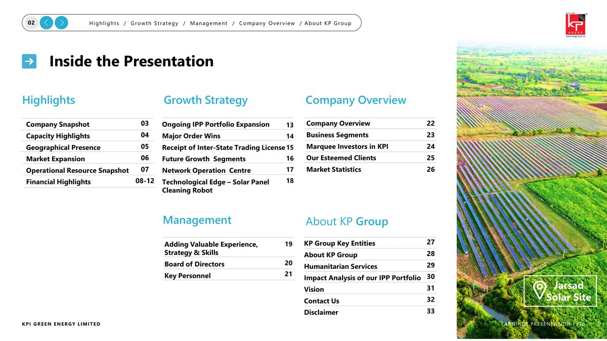
Task: Open About KP Group in top navigation
Action: coord(328,23)
